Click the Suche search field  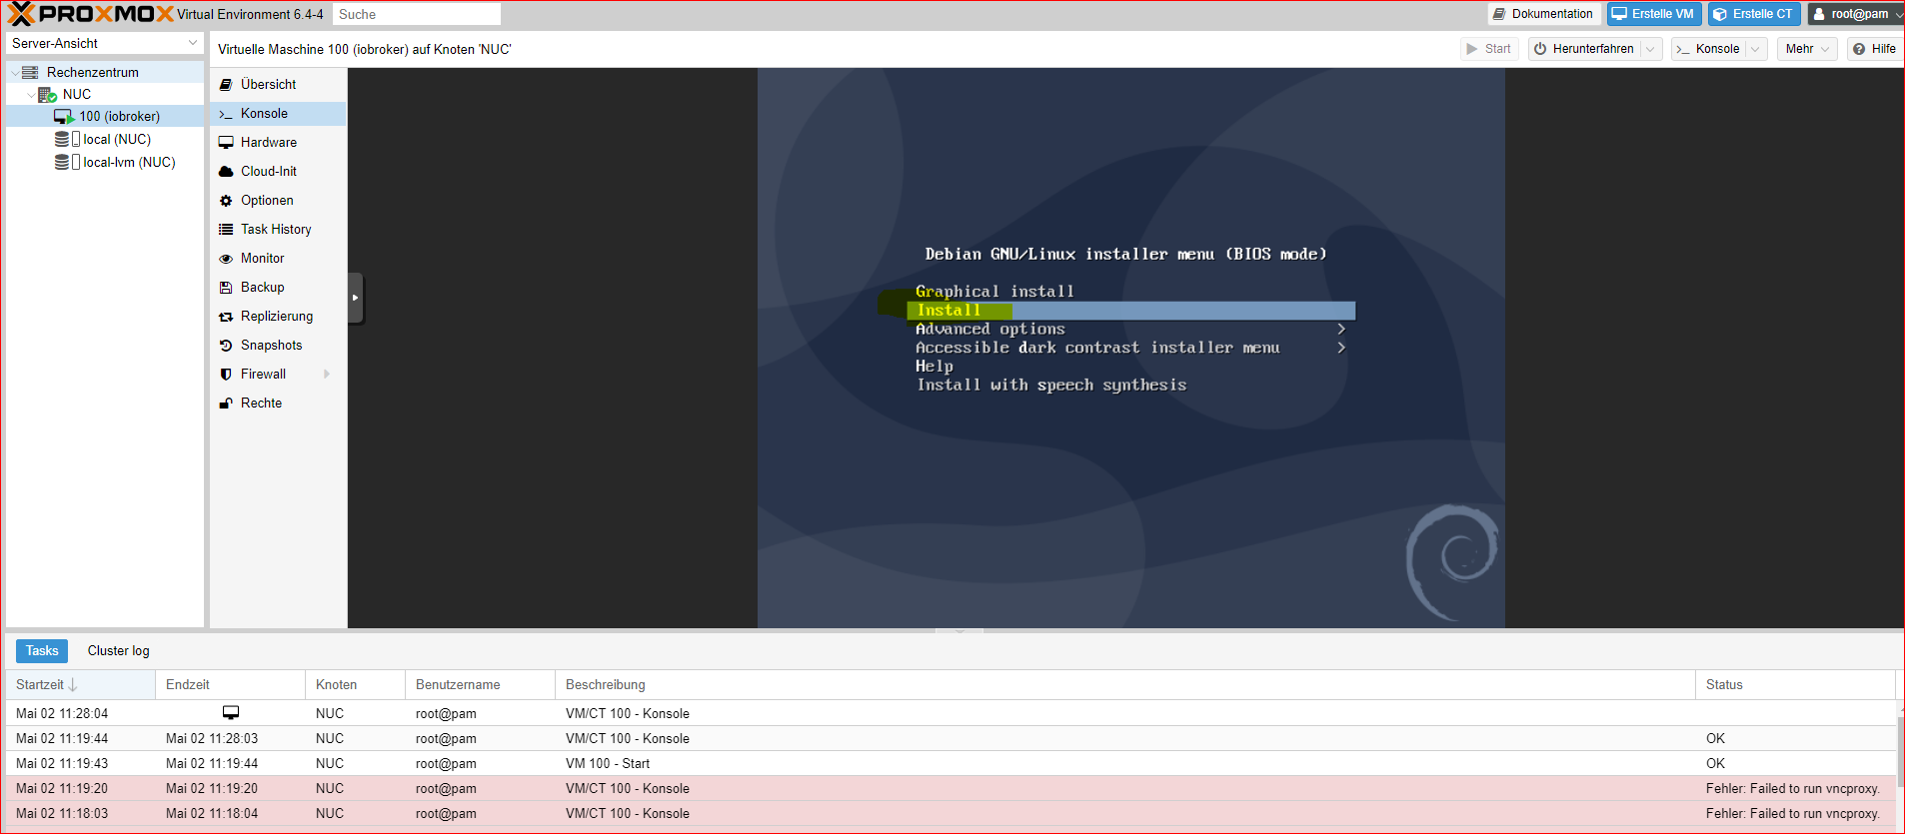coord(417,14)
